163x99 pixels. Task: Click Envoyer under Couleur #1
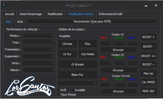119,50
